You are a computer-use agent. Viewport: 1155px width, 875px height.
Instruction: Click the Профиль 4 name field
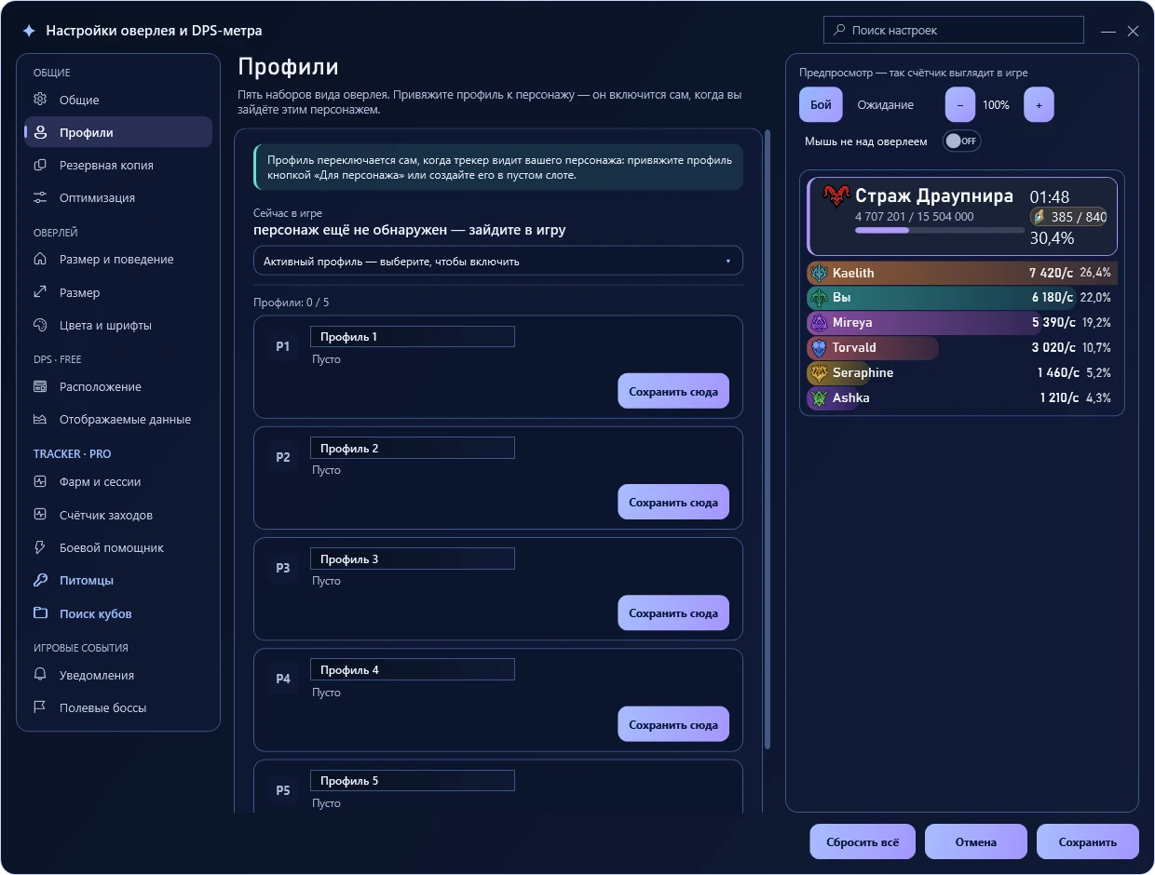tap(413, 669)
